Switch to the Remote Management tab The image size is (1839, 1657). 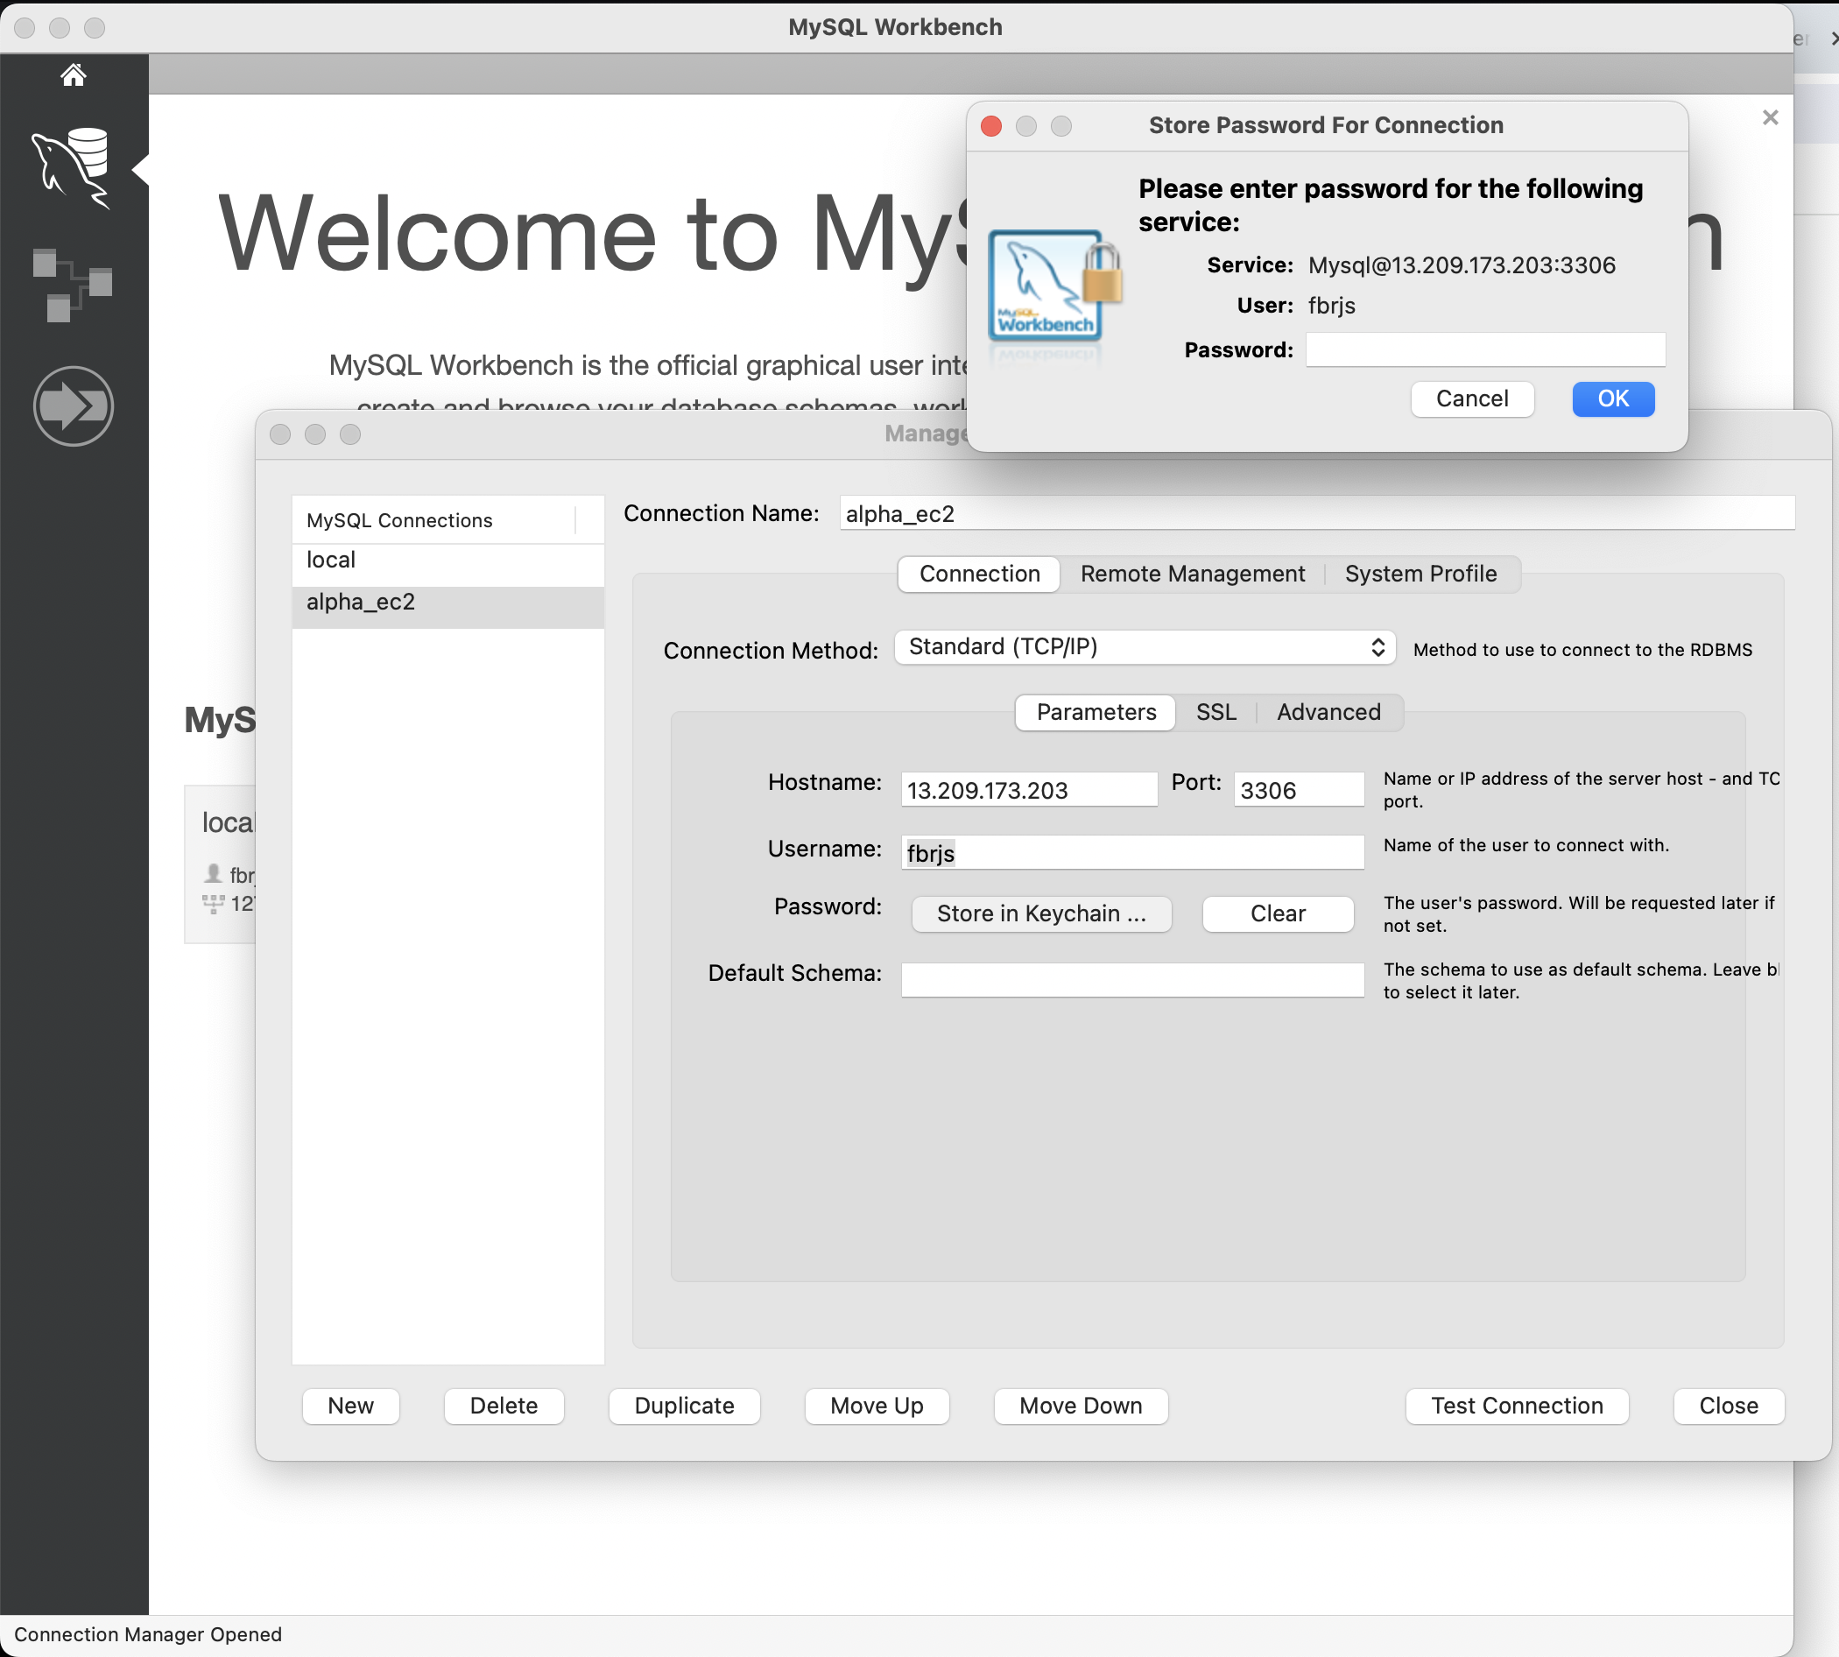[x=1192, y=575]
